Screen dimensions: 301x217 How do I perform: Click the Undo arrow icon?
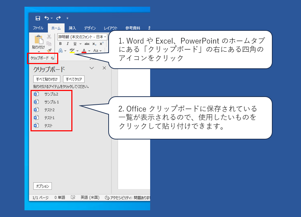click(x=47, y=18)
